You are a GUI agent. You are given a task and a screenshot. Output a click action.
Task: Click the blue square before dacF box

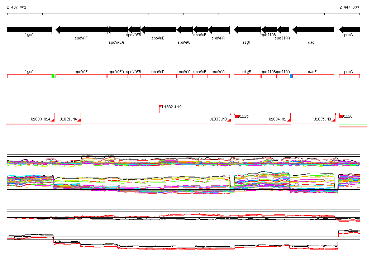tap(291, 76)
